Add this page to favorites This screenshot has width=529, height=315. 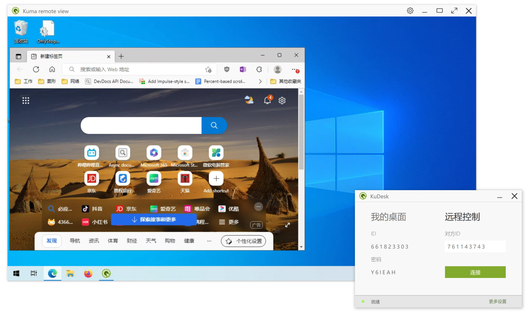point(208,69)
